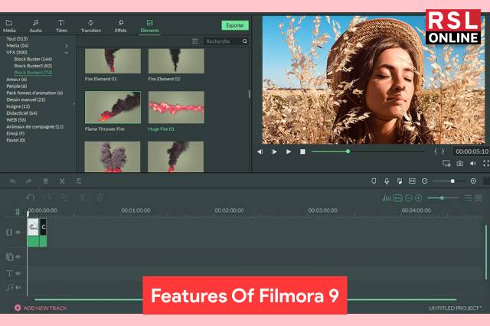Open the Insigne (12) category
Viewport: 490px width, 326px height.
tap(18, 106)
